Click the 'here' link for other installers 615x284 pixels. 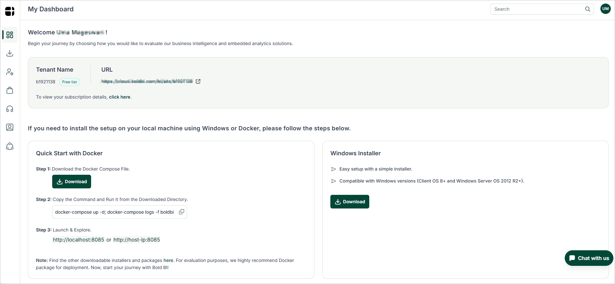click(168, 260)
